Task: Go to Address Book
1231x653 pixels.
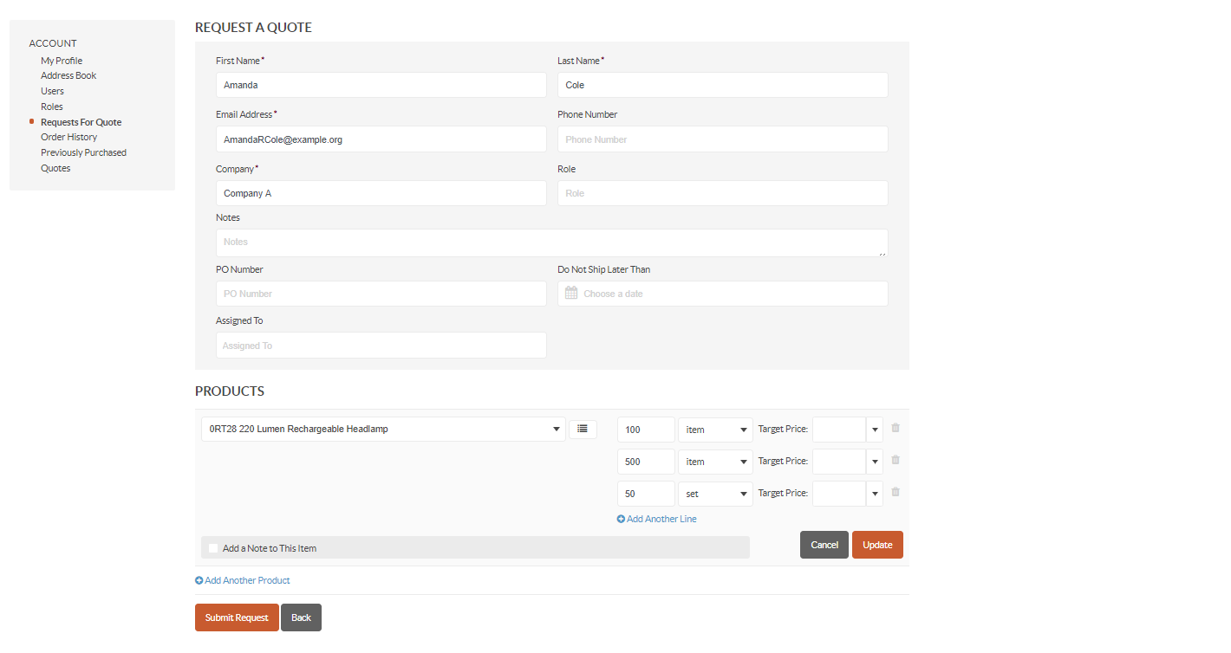Action: coord(68,75)
